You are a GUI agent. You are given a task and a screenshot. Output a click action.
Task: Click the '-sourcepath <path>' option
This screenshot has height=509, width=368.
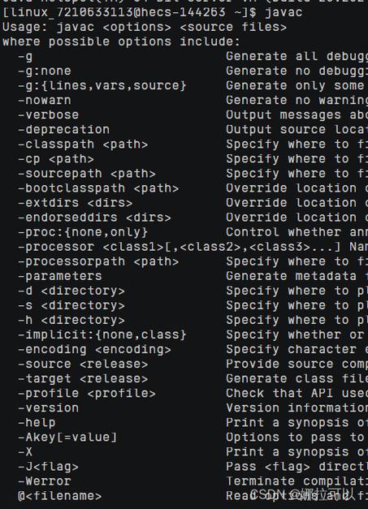(87, 174)
